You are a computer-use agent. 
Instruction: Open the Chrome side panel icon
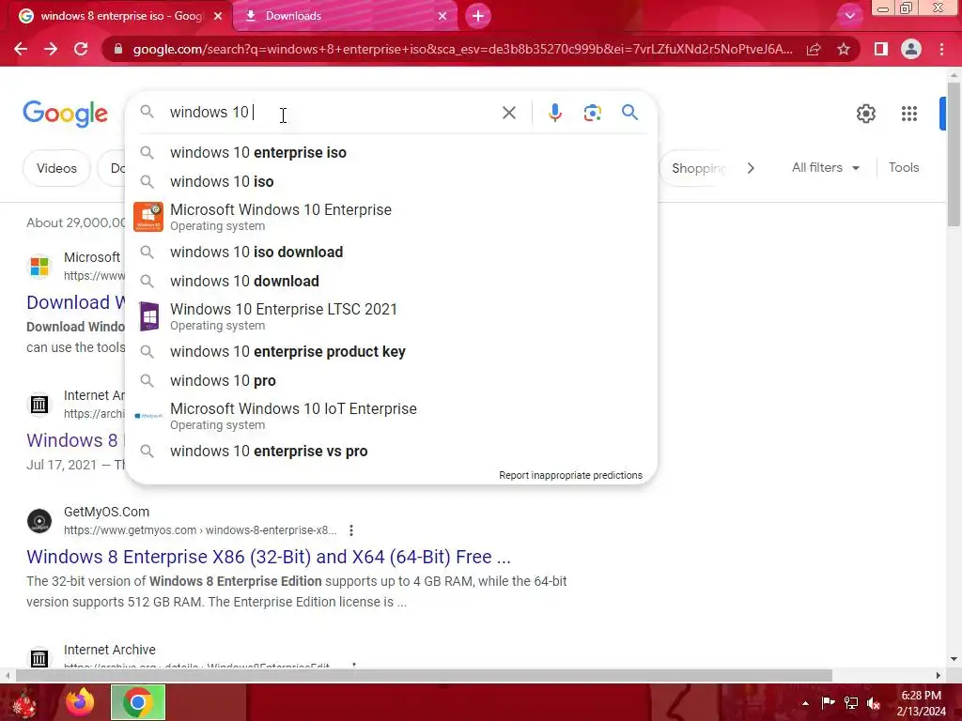pos(881,49)
